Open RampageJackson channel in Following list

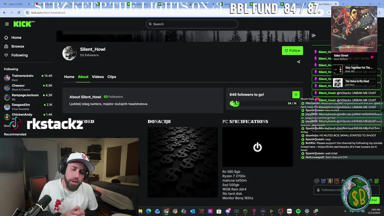click(x=28, y=97)
